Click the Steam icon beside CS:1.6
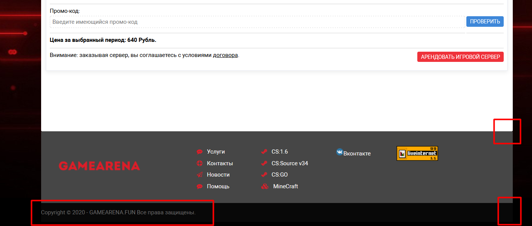Viewport: 532px width, 226px height. click(264, 152)
